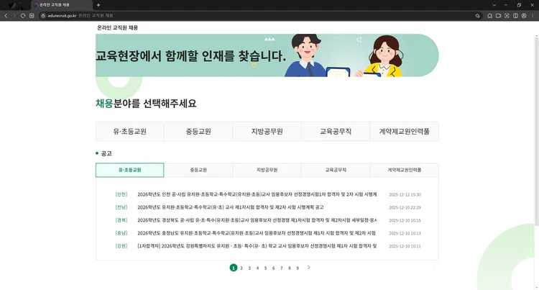Screen dimensions: 539x290
Task: Click the site info icon beside the URL
Action: (43, 15)
